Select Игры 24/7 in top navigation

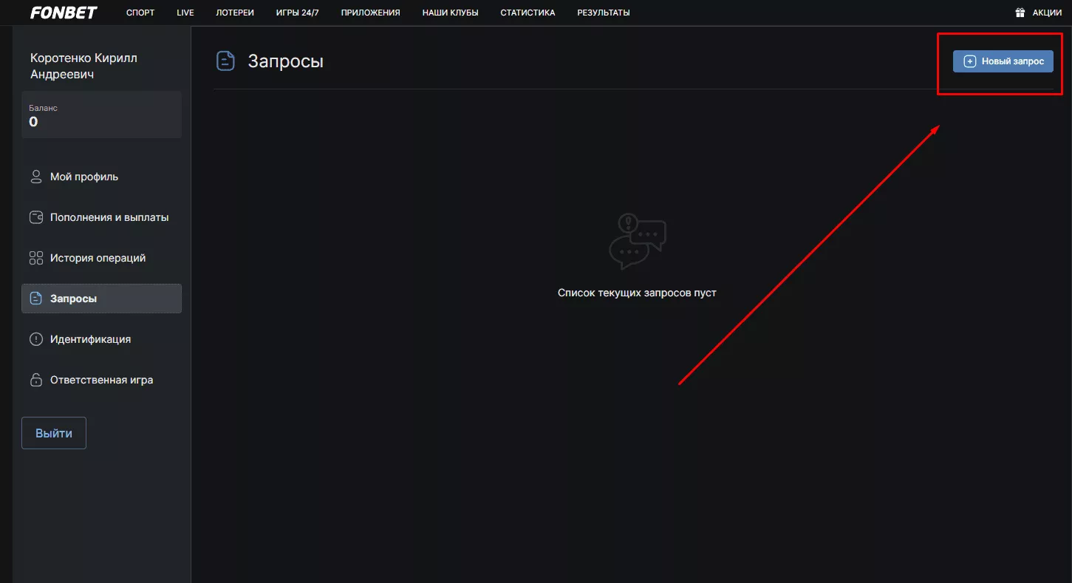[297, 13]
